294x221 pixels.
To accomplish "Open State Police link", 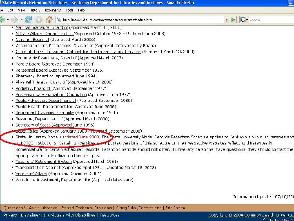I will click(x=27, y=131).
